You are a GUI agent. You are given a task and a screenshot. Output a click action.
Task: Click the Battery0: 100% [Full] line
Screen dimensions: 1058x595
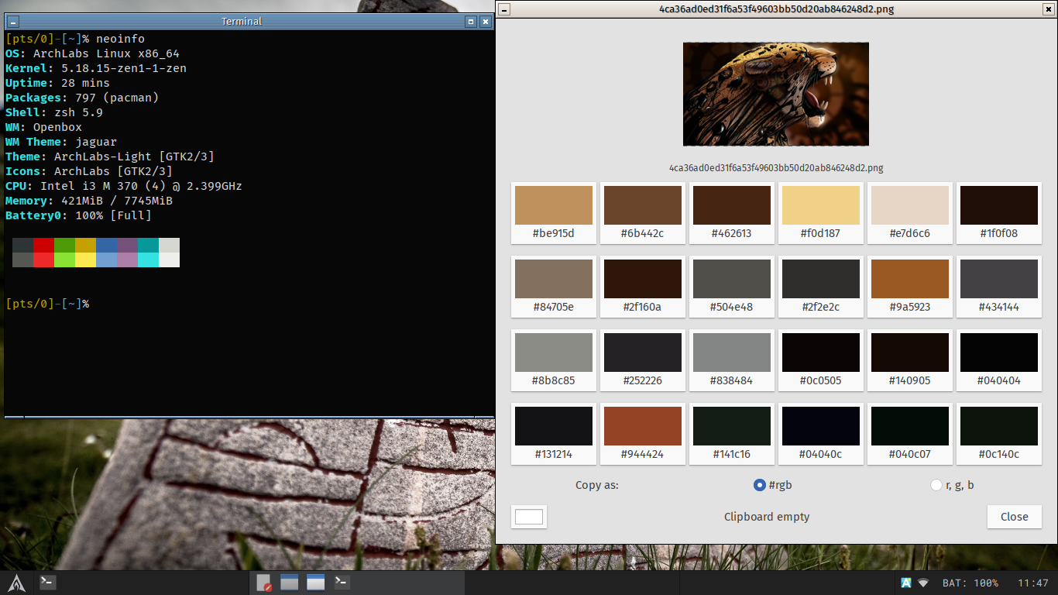click(x=78, y=215)
